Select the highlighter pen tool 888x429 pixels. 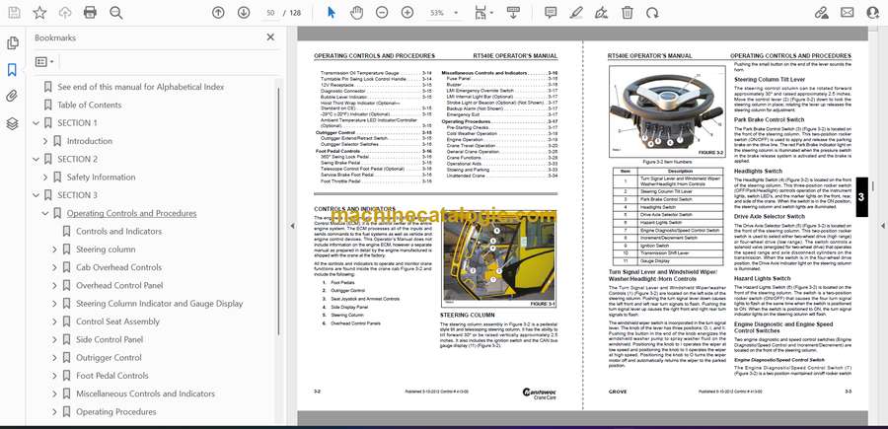[576, 13]
